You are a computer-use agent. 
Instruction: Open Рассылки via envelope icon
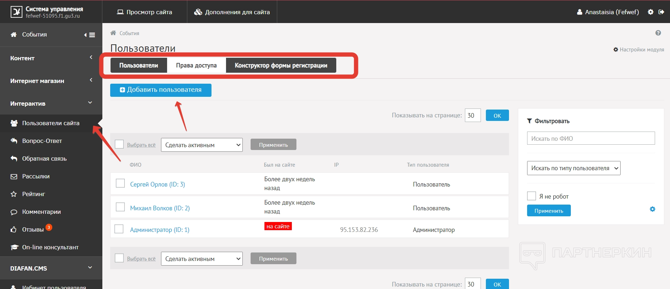coord(14,177)
